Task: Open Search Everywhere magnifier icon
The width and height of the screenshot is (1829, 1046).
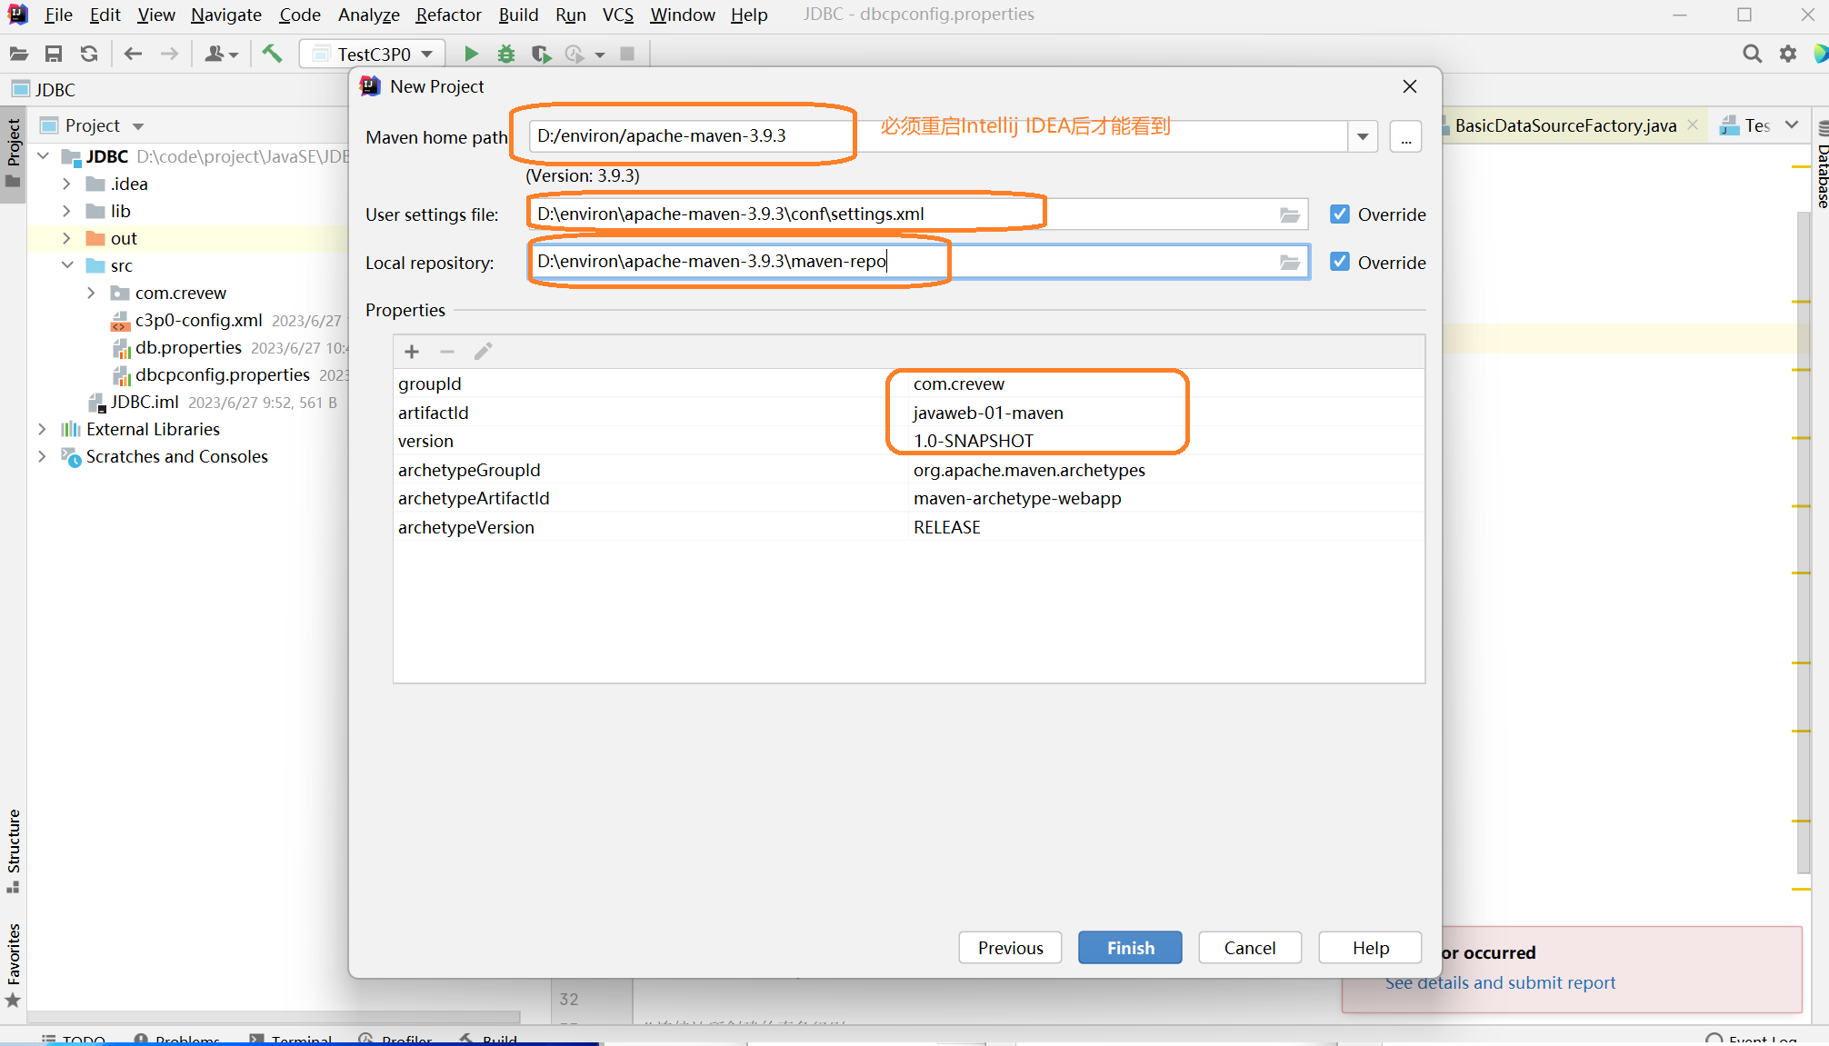Action: [x=1752, y=54]
